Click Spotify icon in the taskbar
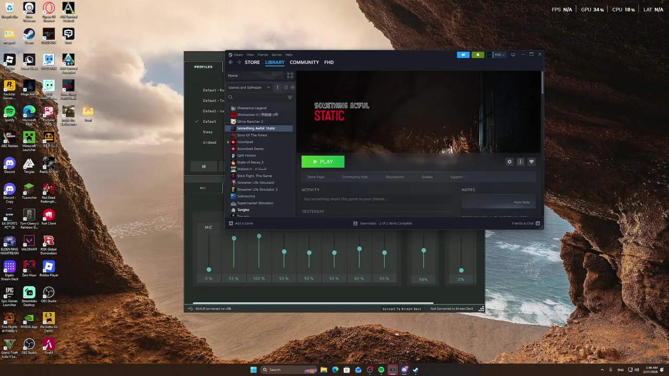669x376 pixels. pyautogui.click(x=381, y=370)
